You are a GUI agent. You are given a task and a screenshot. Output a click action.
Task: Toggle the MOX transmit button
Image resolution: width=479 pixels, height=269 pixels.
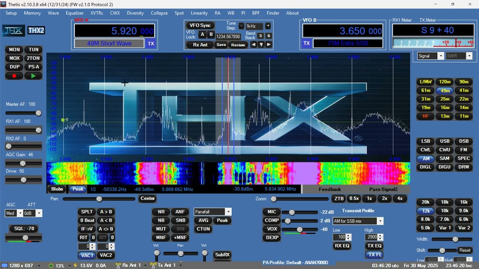(x=14, y=58)
